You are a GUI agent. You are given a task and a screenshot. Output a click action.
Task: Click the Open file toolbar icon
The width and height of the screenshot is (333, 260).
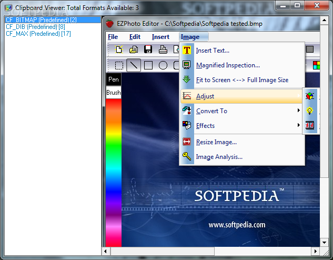[x=134, y=49]
